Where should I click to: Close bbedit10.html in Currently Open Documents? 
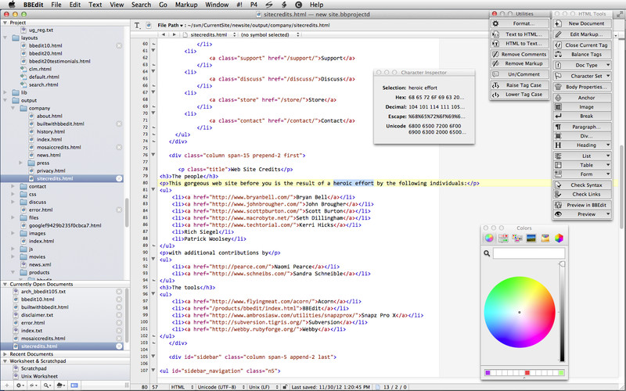119,300
